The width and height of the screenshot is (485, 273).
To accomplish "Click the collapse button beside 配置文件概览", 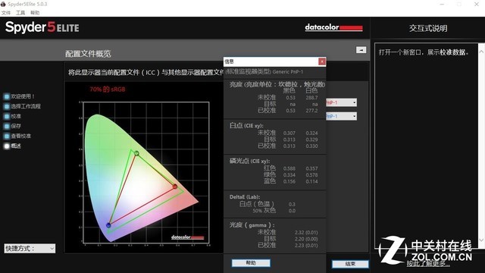I will [361, 50].
